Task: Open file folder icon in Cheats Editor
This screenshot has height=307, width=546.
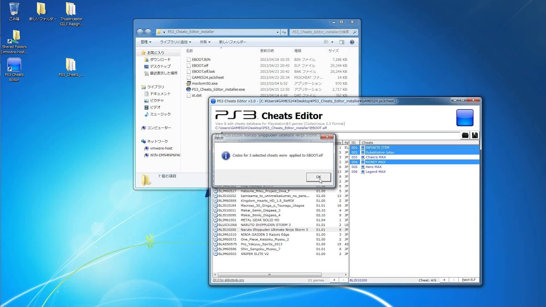Action: click(x=465, y=135)
